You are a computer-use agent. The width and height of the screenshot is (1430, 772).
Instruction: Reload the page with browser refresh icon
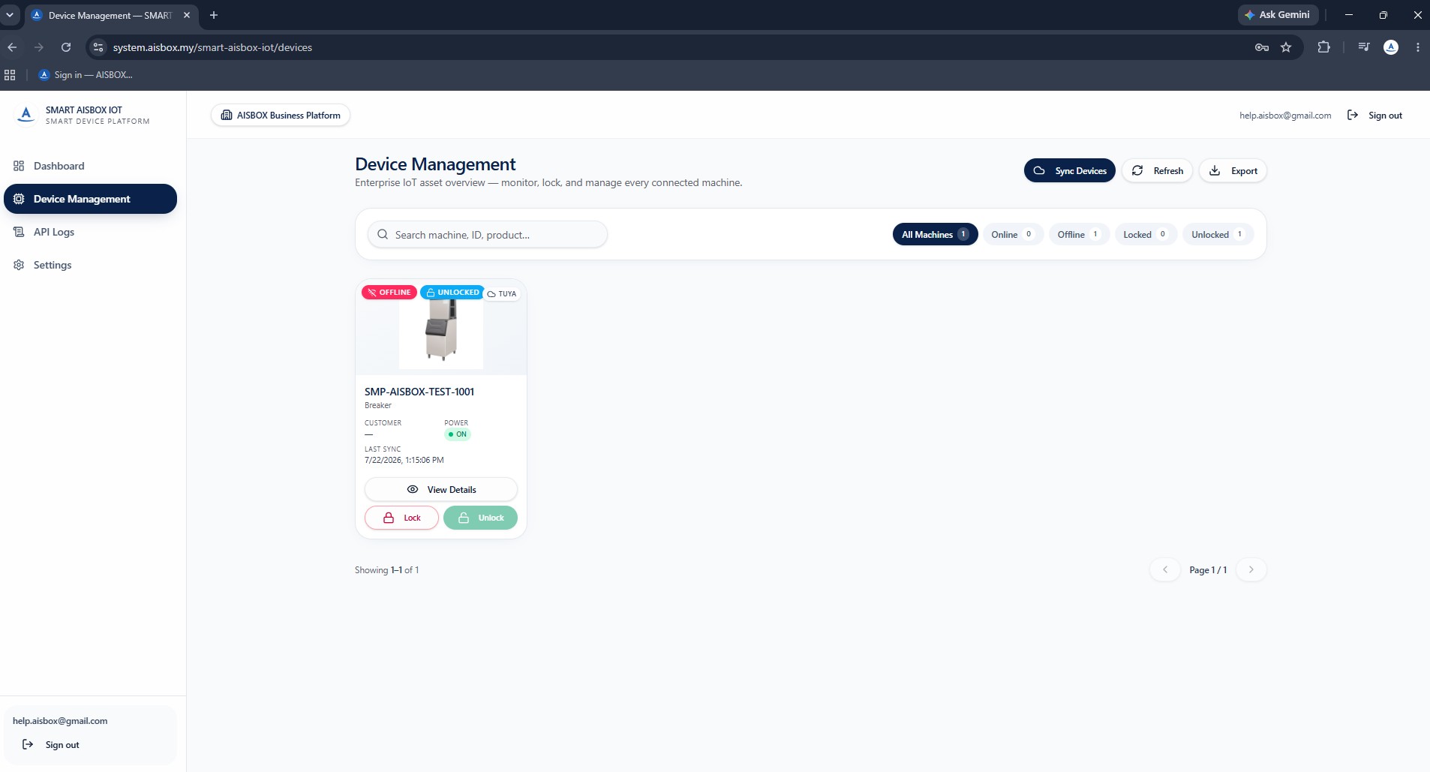(x=66, y=47)
